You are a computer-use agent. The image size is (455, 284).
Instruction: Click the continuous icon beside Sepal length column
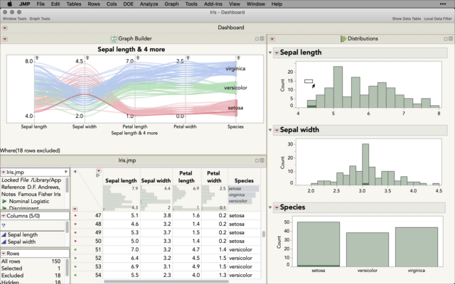(4, 235)
